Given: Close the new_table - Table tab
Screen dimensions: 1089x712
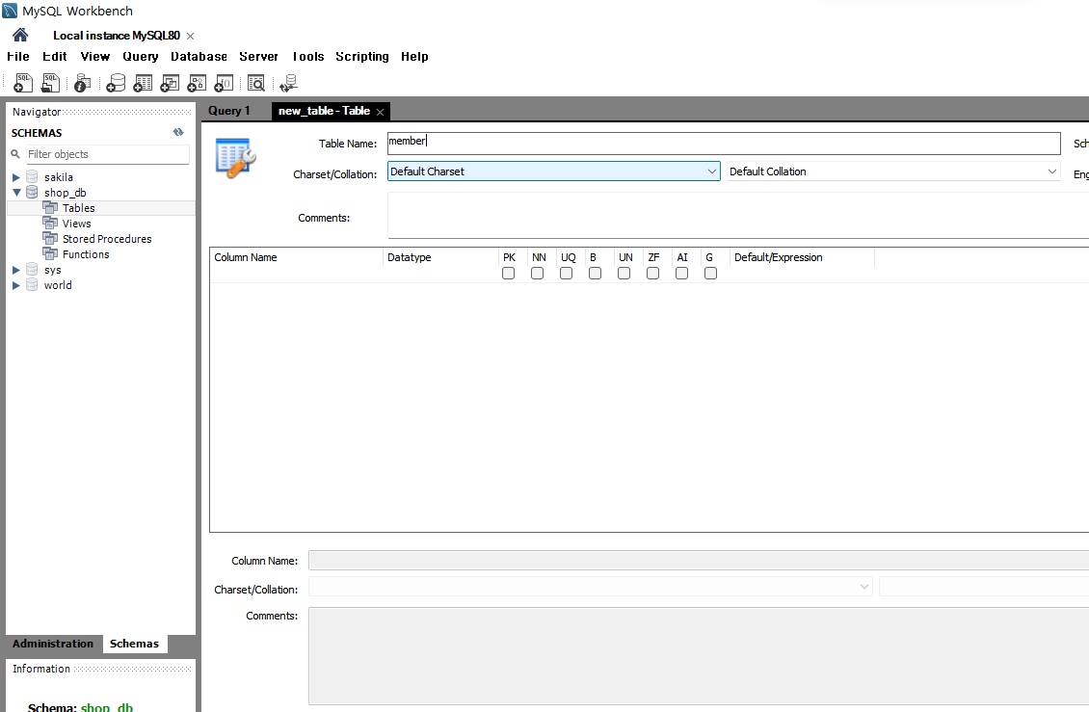Looking at the screenshot, I should click(380, 112).
